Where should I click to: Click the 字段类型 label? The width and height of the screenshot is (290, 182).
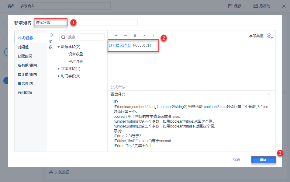pos(256,36)
